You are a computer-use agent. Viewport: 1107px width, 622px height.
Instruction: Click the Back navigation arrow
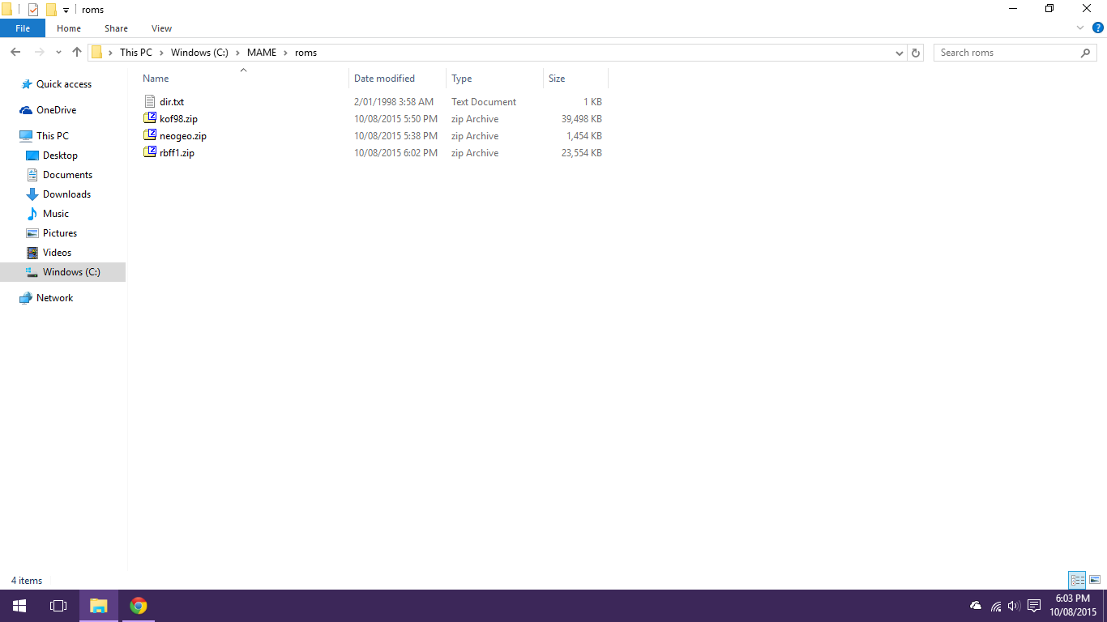(15, 53)
